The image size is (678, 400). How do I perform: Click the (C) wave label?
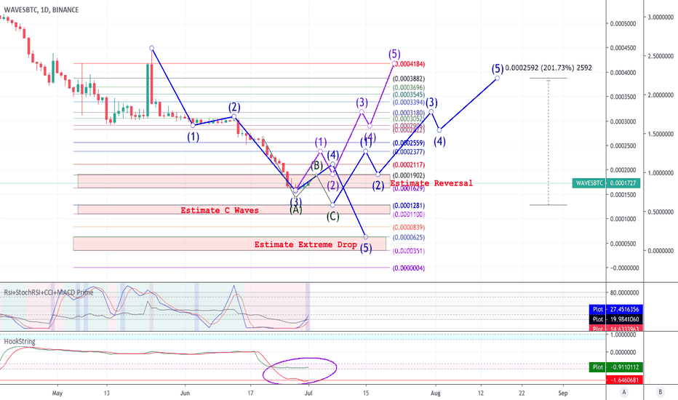tap(332, 216)
